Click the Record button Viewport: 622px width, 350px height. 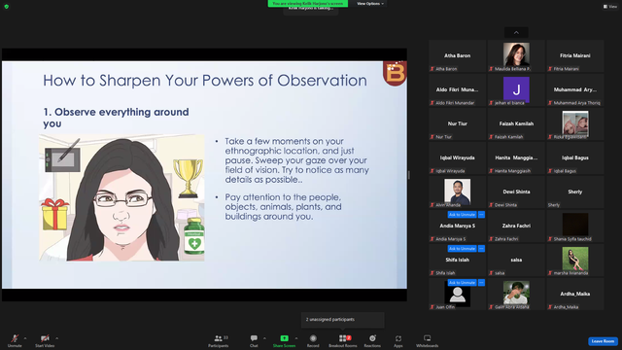pos(313,340)
